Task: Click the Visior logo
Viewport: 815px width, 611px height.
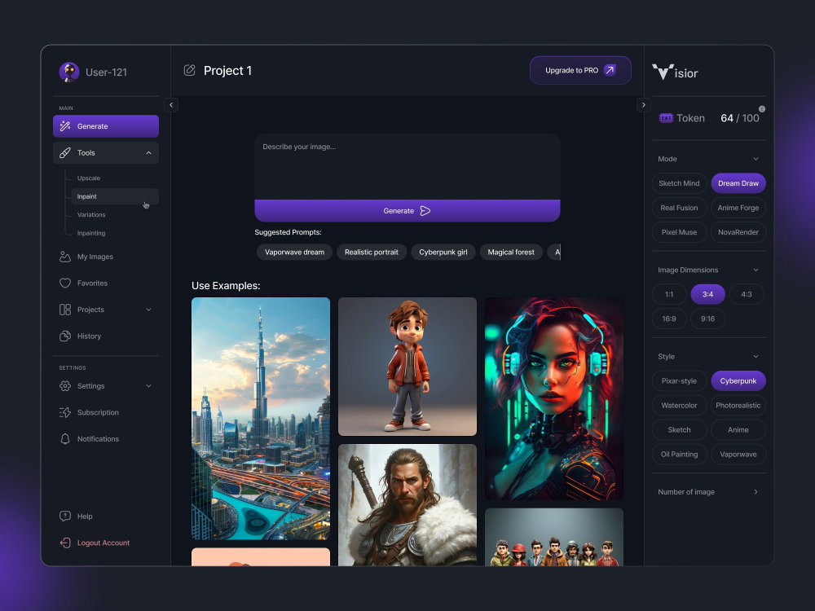Action: [675, 73]
